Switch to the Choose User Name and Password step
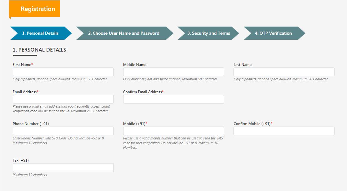The image size is (347, 191). [x=123, y=33]
